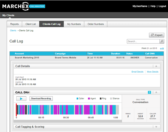The image size is (168, 132).
Task: Log out via Logout link
Action: pyautogui.click(x=162, y=6)
